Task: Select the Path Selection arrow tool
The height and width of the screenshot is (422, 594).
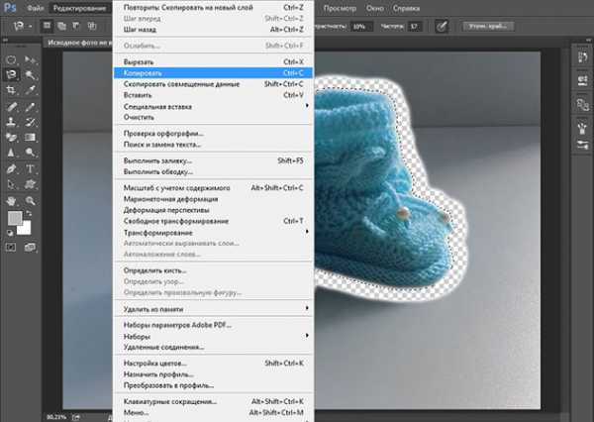Action: click(11, 184)
